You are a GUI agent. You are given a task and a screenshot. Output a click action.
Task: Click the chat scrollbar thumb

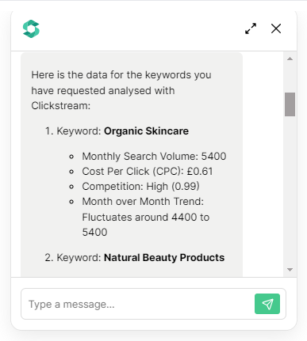click(290, 104)
